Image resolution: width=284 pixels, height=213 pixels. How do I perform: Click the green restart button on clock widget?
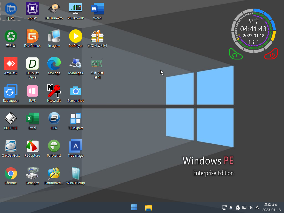(x=235, y=54)
